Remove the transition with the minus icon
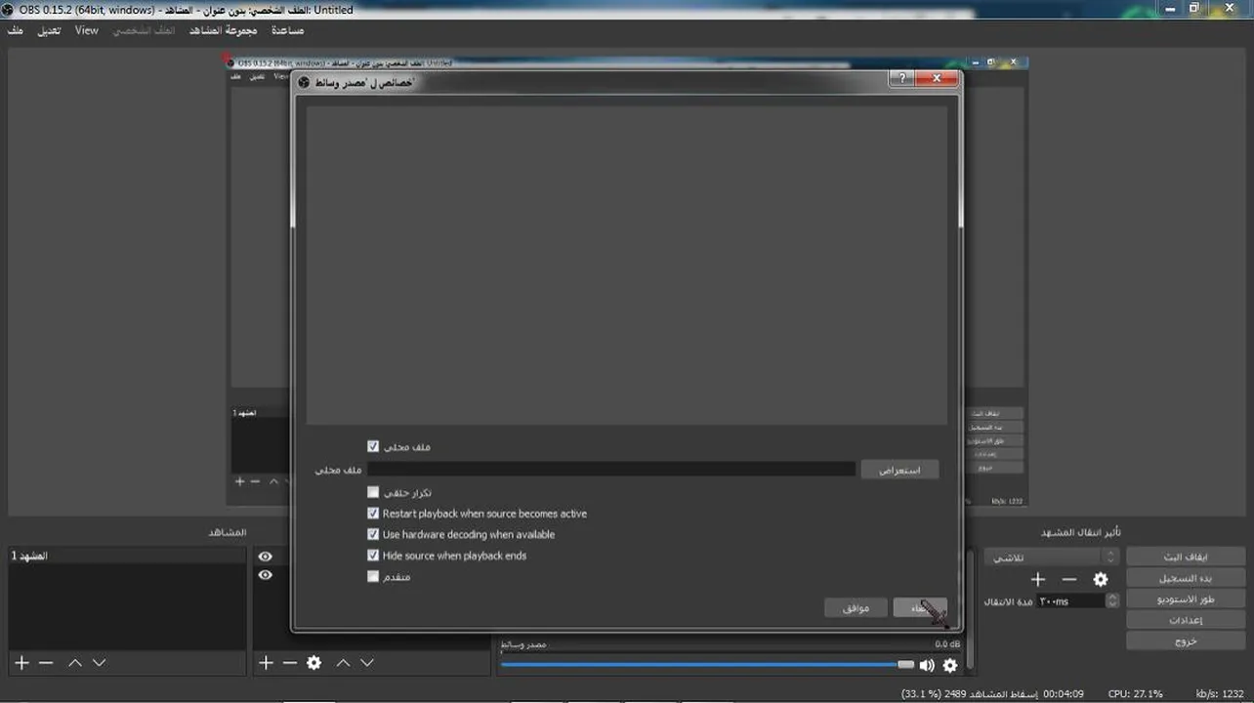The width and height of the screenshot is (1254, 703). (x=1068, y=580)
